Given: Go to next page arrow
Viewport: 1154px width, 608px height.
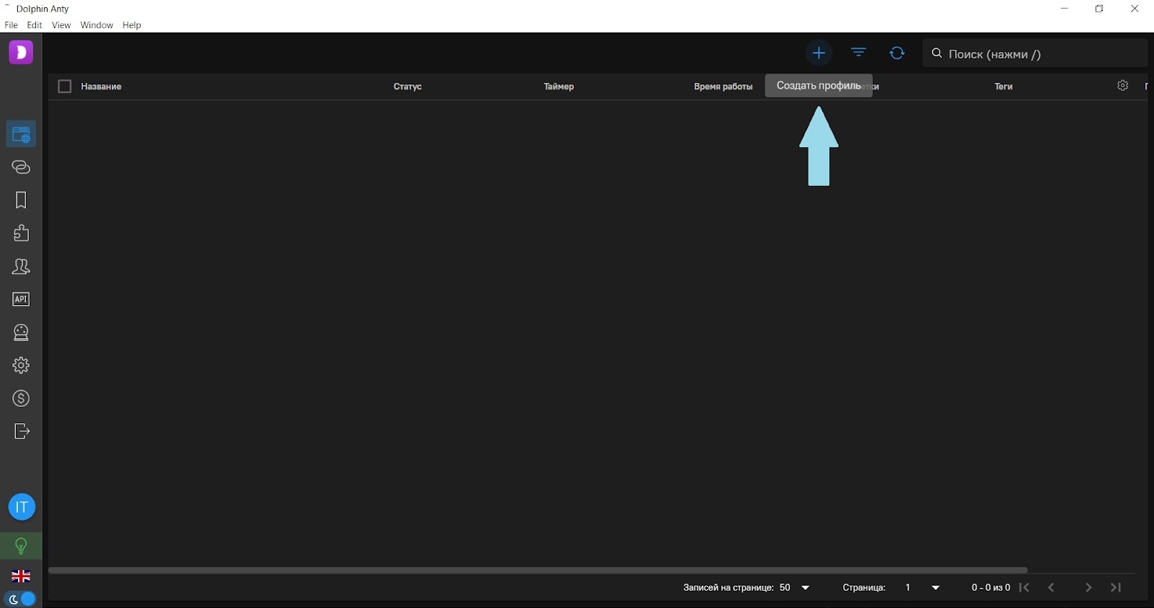Looking at the screenshot, I should coord(1088,588).
